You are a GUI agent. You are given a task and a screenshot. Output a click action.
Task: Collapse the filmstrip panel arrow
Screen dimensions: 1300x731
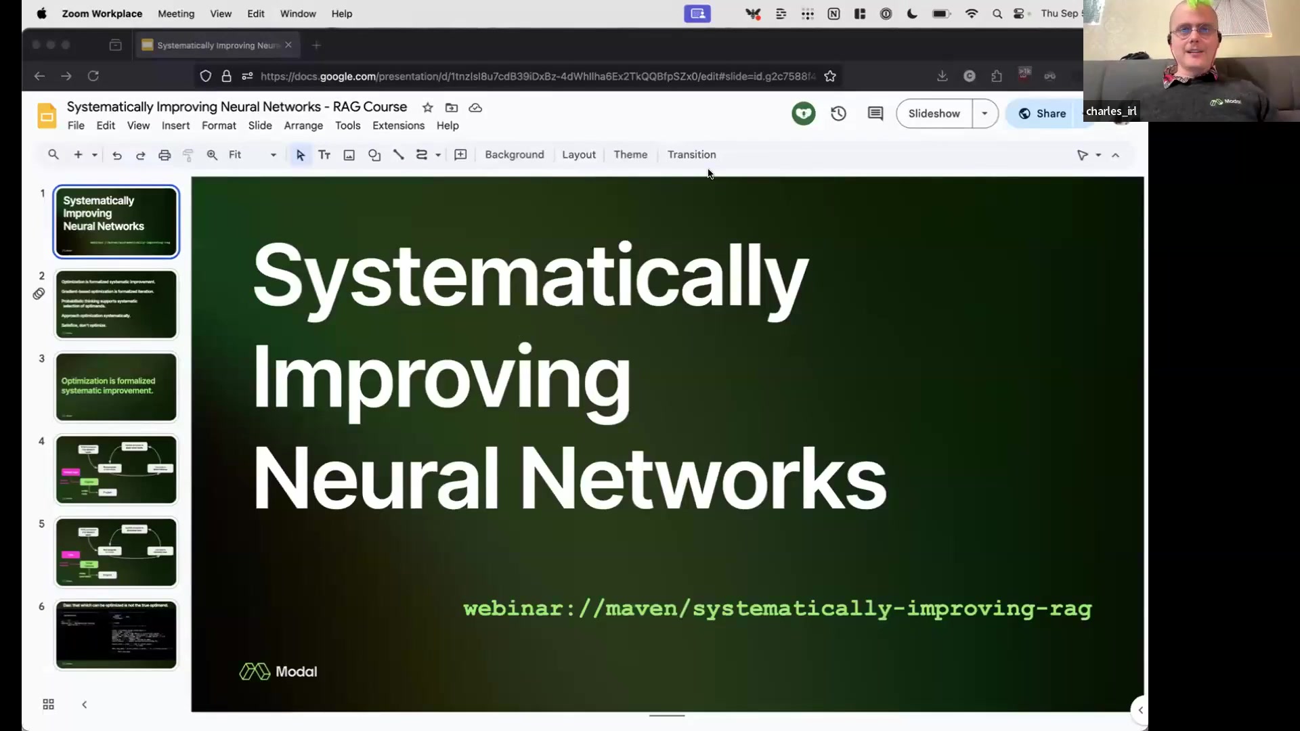point(85,705)
